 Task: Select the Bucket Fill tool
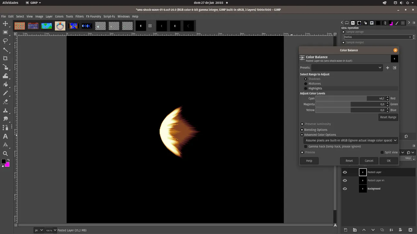pyautogui.click(x=6, y=84)
